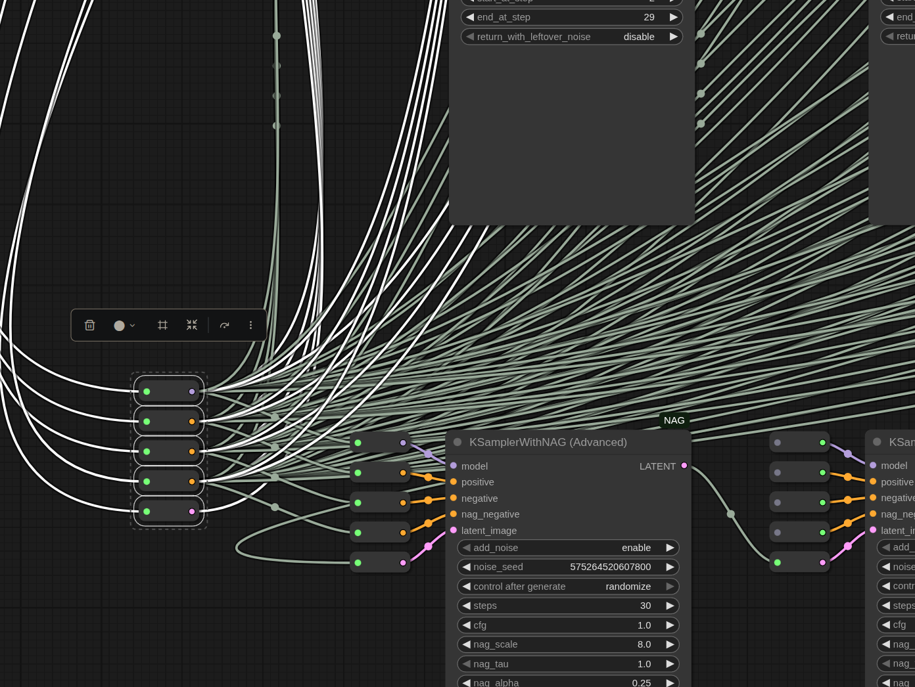Click the model input socket on KSamplerWithNAG
The height and width of the screenshot is (687, 915).
click(454, 466)
